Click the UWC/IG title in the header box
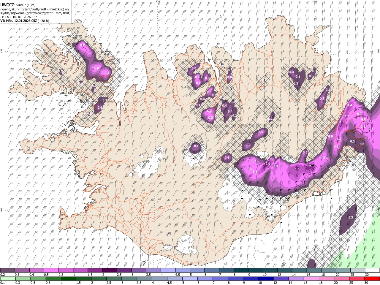Viewport: 380px width, 285px height. pos(7,5)
